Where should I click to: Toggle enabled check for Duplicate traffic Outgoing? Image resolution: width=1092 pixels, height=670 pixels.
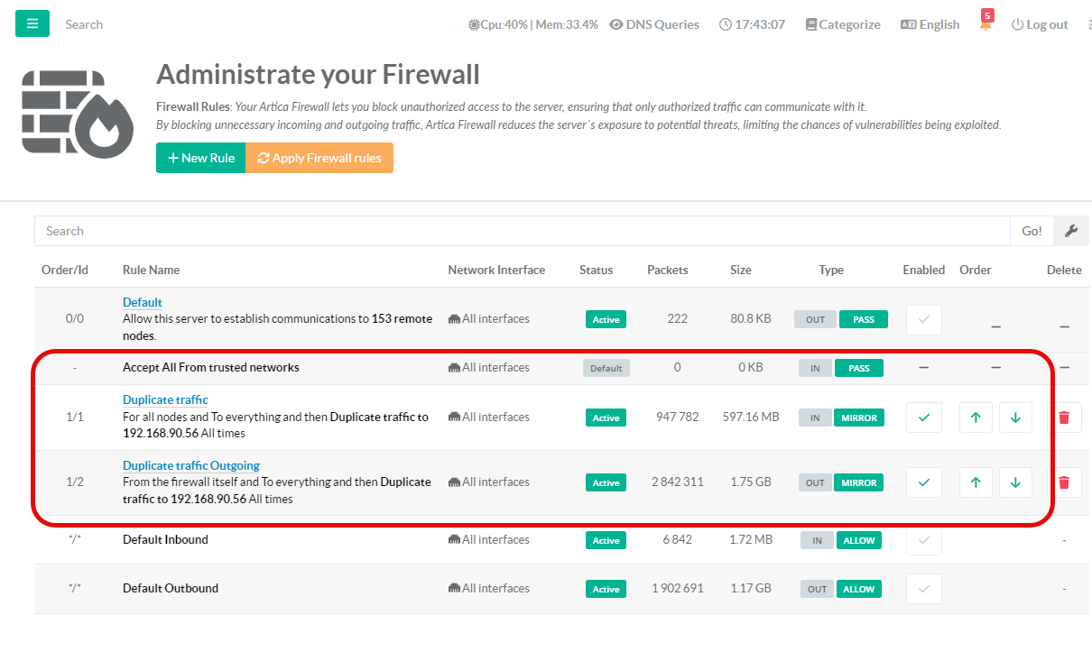[x=923, y=482]
